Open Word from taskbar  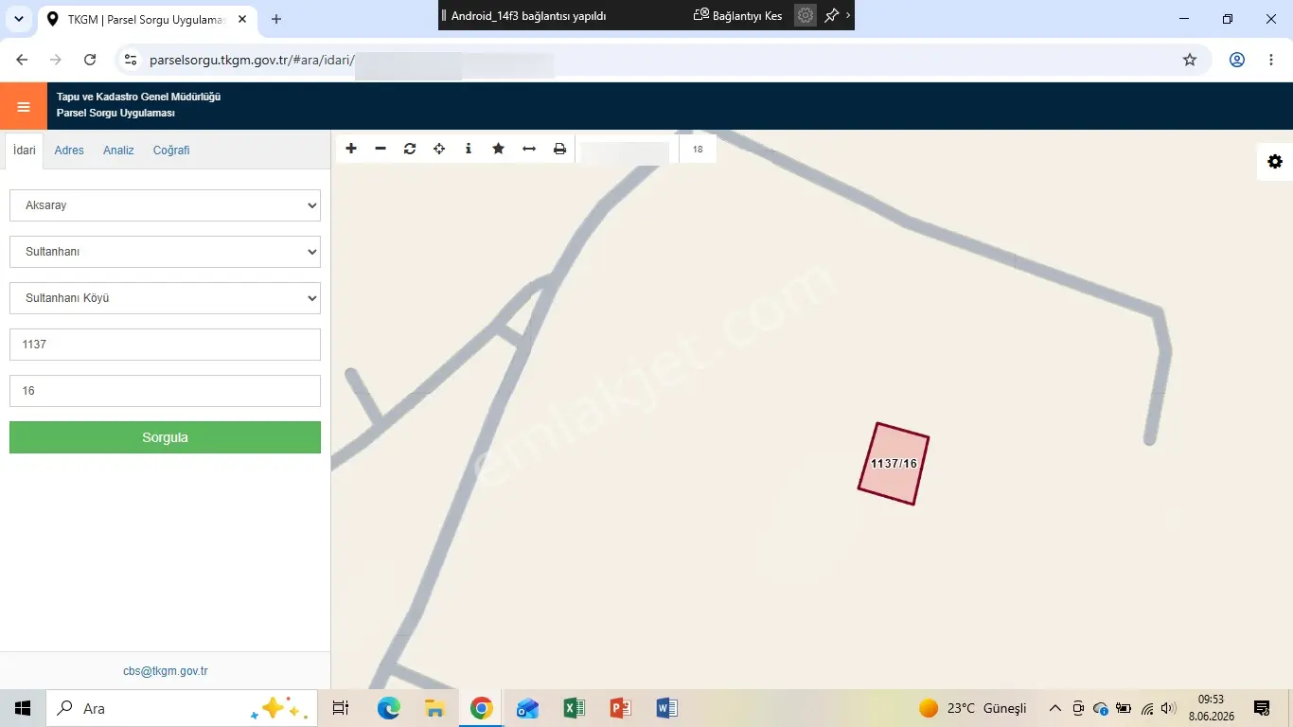(666, 708)
